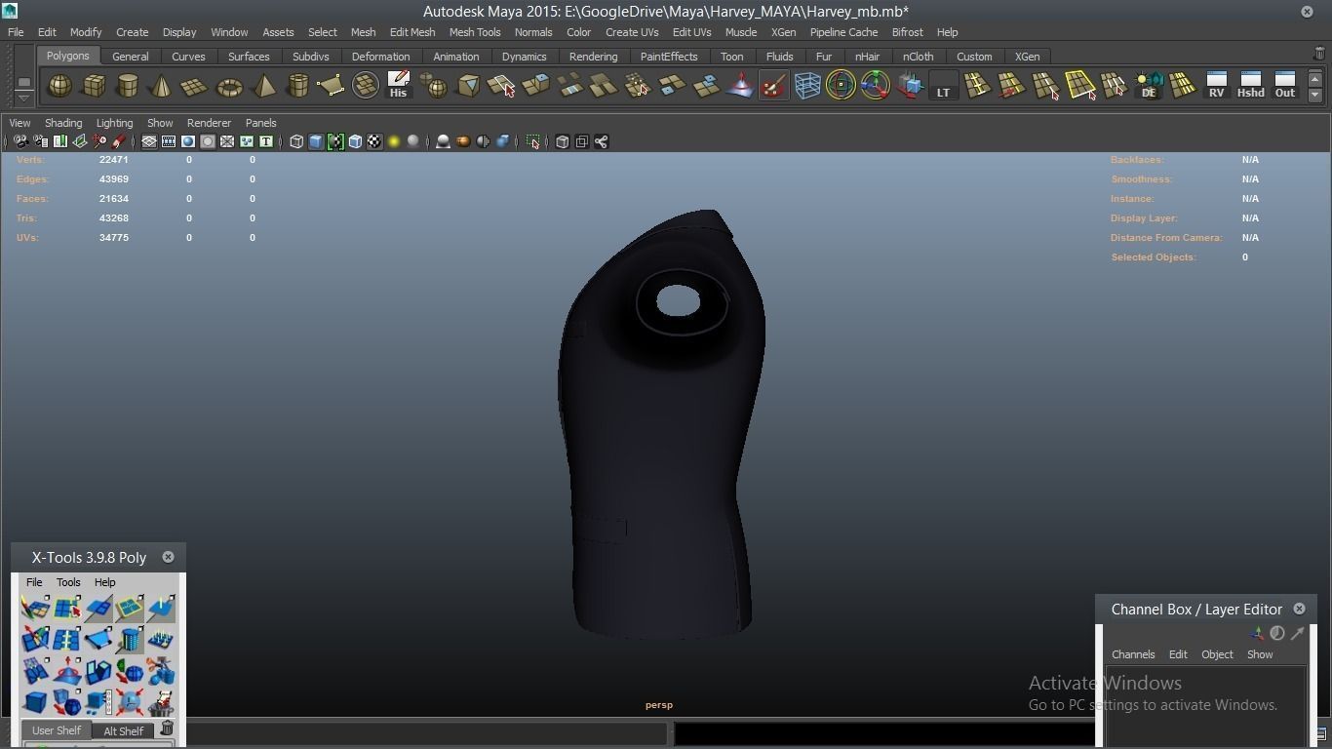1332x749 pixels.
Task: Click the Channel Box manipulator icon
Action: 1257,633
